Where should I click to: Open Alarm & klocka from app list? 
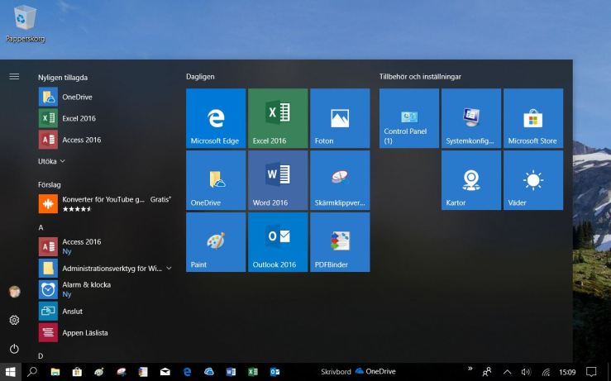pos(86,288)
